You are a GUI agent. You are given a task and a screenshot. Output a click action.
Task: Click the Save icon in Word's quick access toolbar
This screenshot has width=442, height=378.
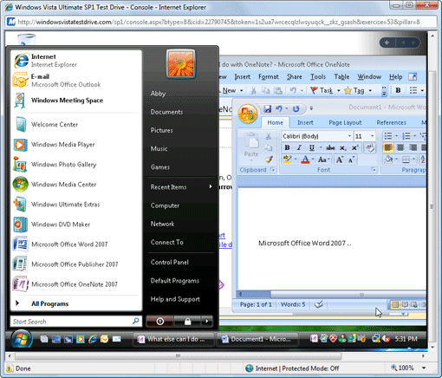[268, 108]
